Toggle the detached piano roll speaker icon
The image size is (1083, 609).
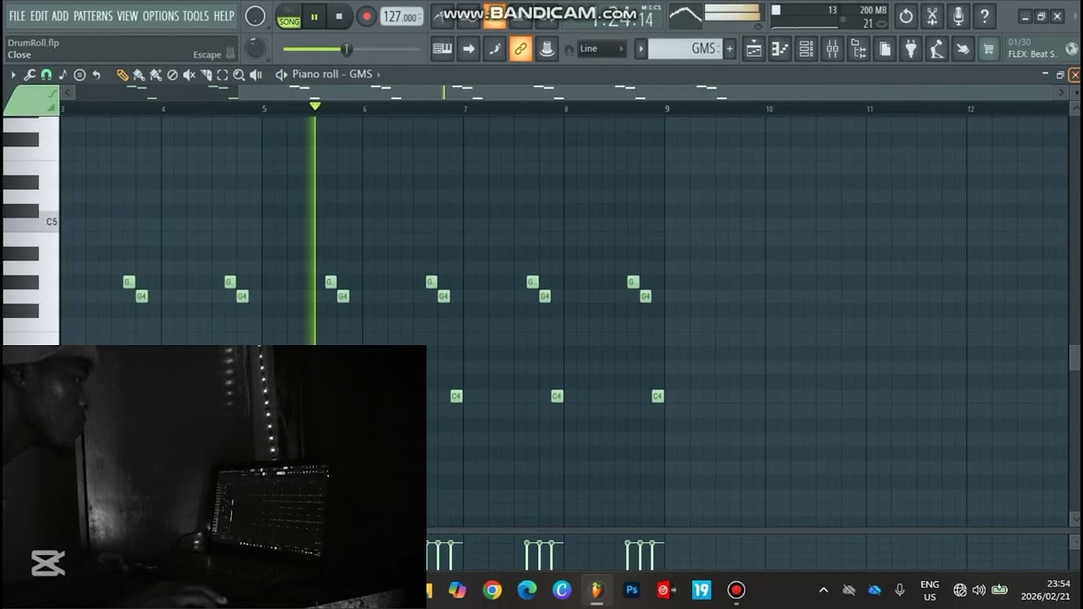pyautogui.click(x=282, y=74)
